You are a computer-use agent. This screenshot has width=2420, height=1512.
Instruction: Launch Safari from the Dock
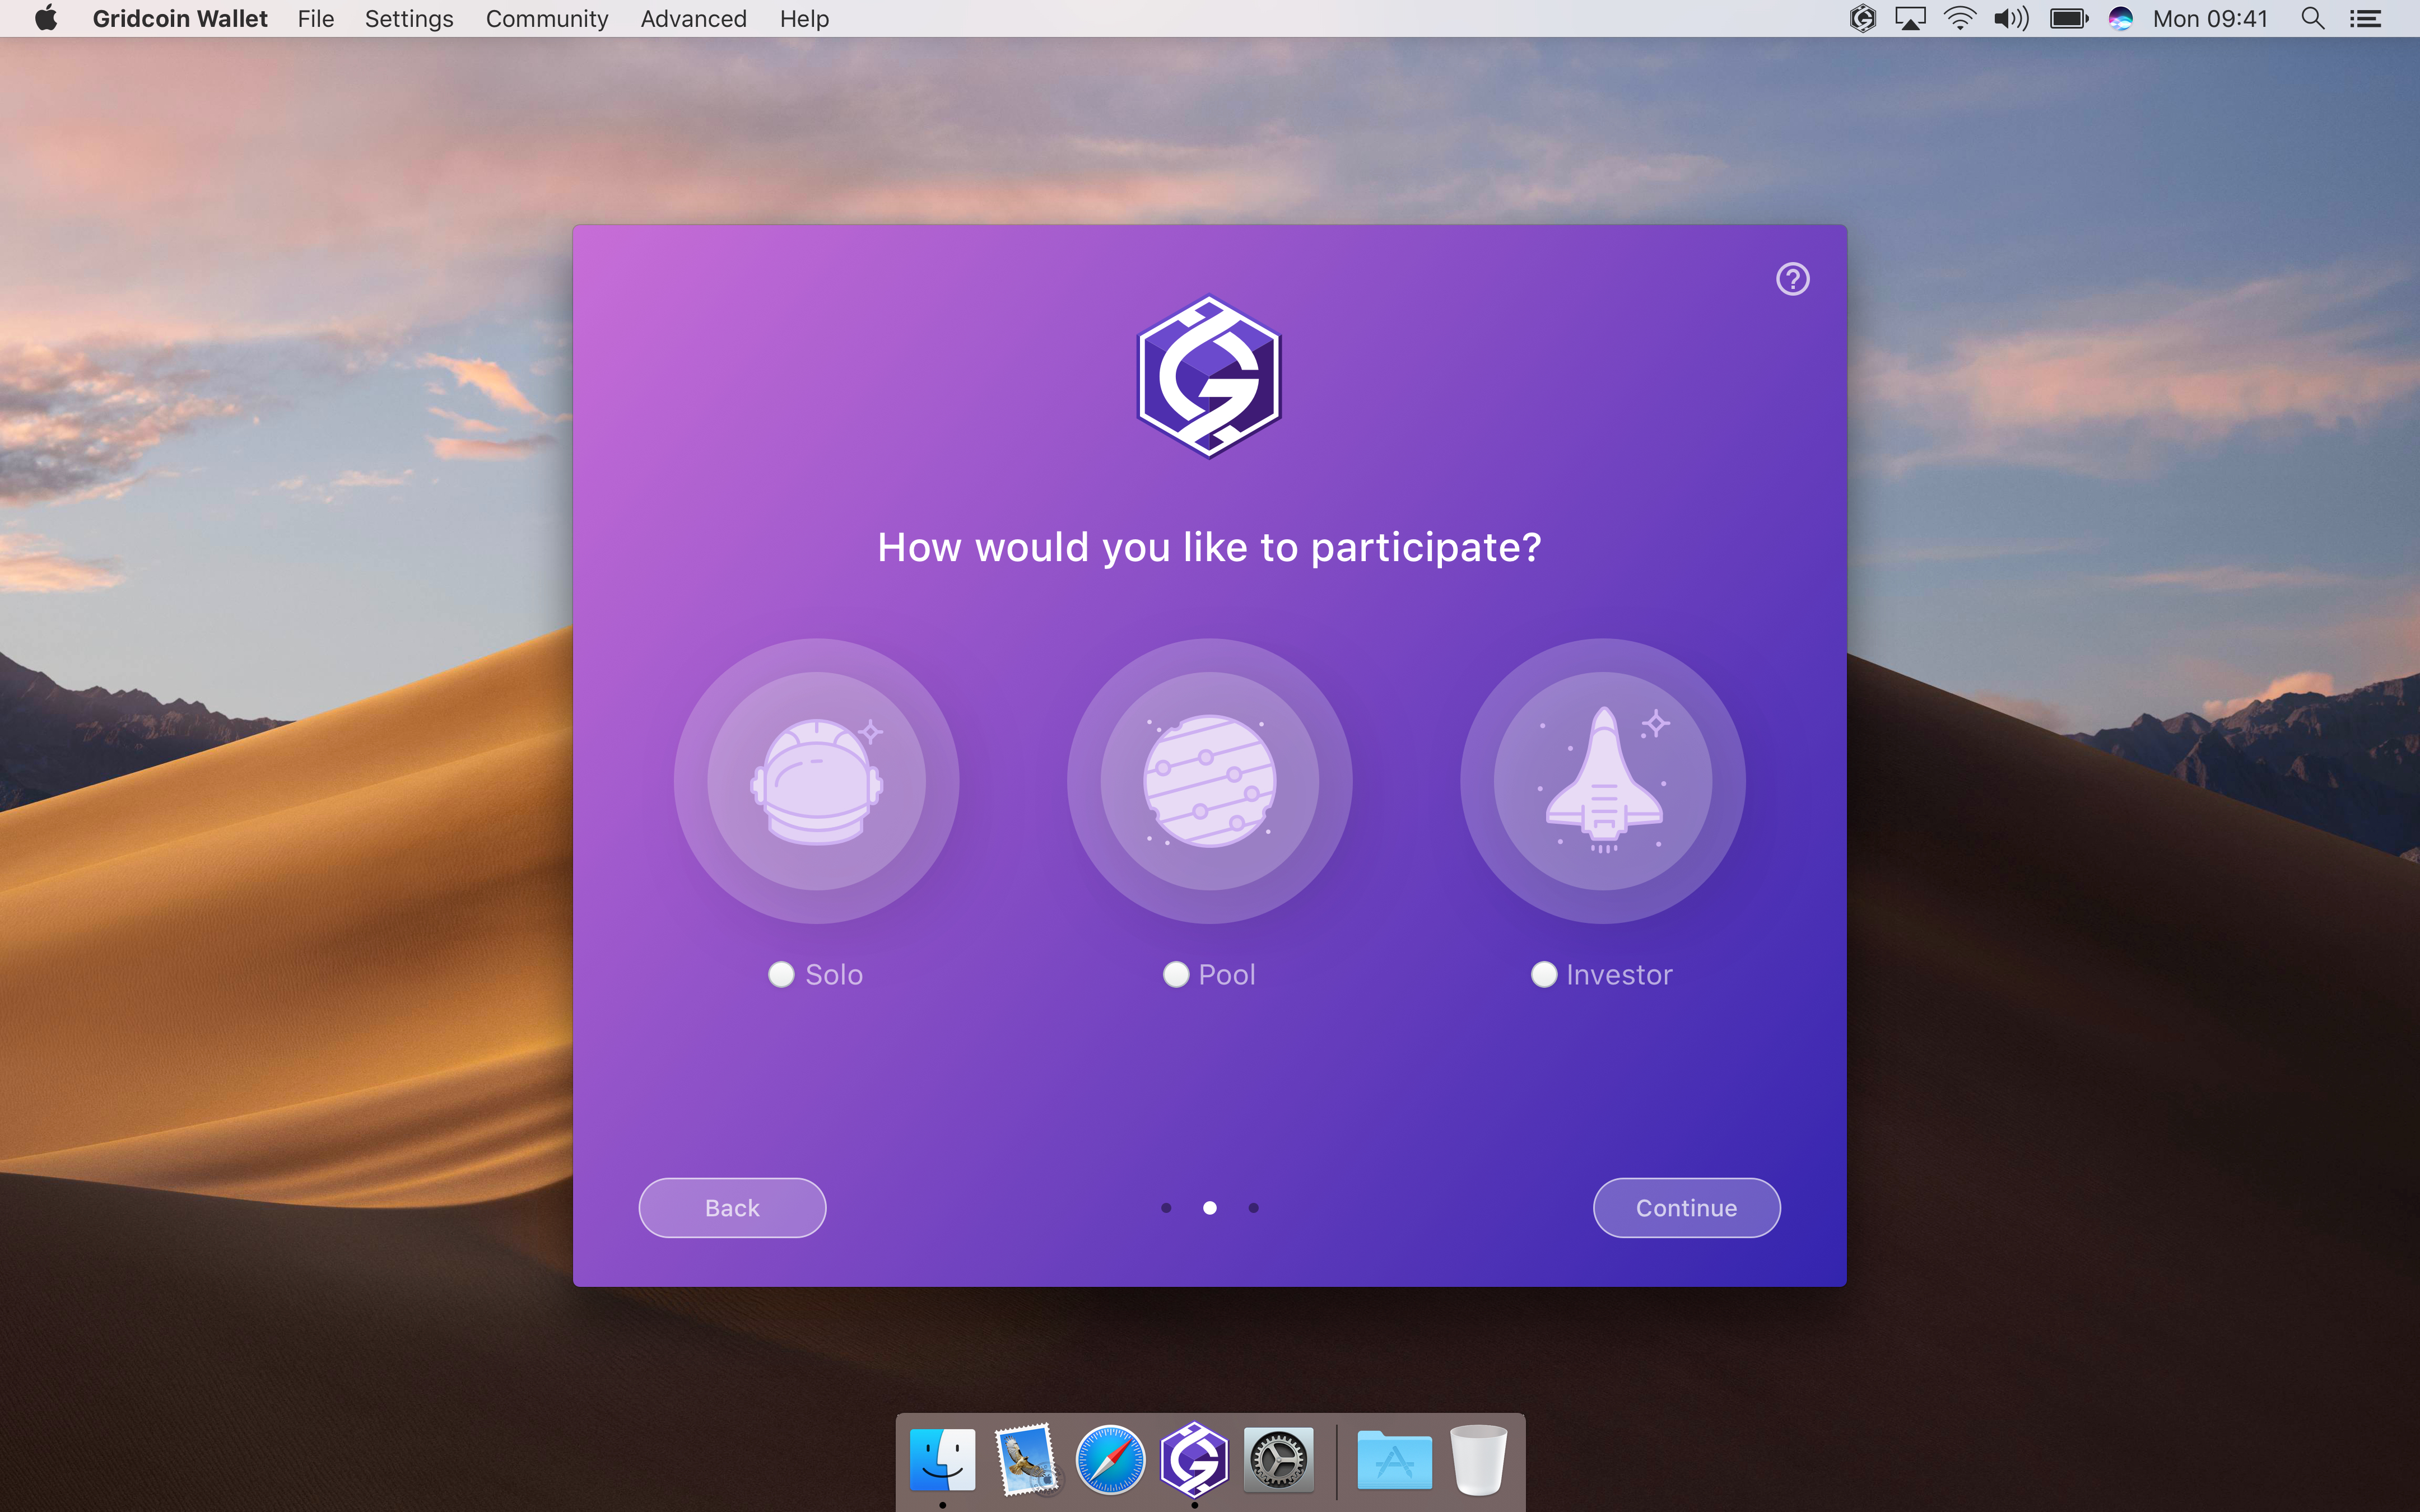pos(1110,1460)
